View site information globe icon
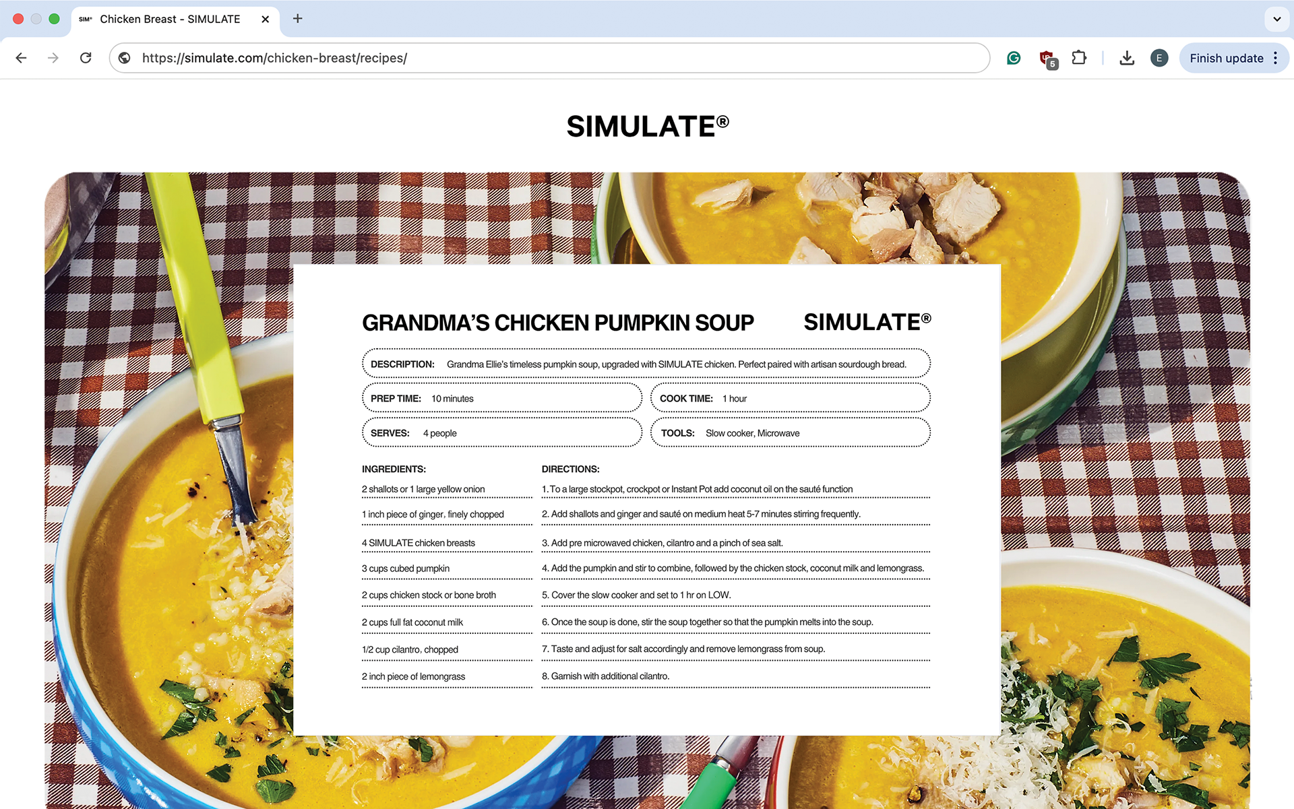The height and width of the screenshot is (809, 1294). tap(125, 58)
